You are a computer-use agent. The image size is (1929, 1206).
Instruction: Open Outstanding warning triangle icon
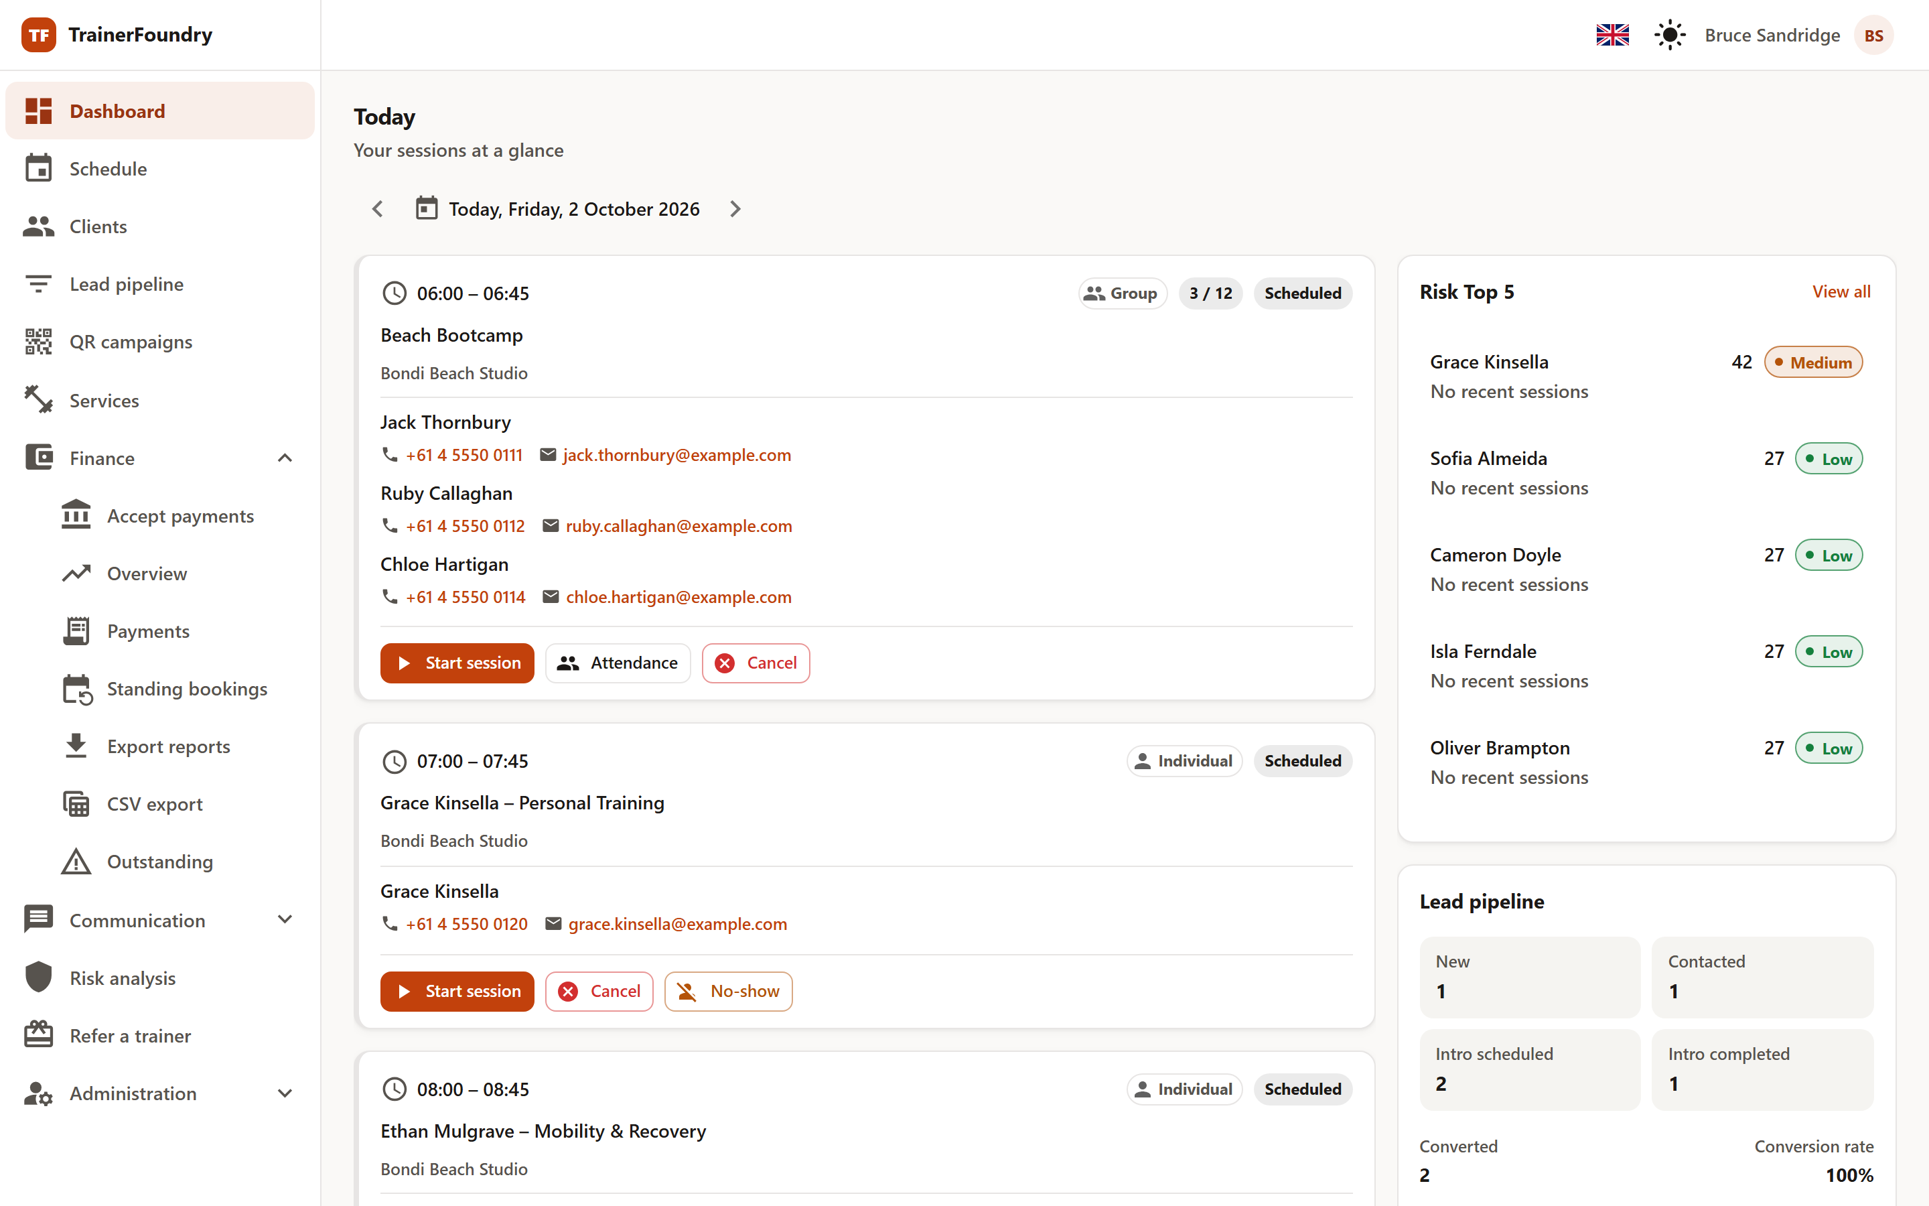click(76, 862)
